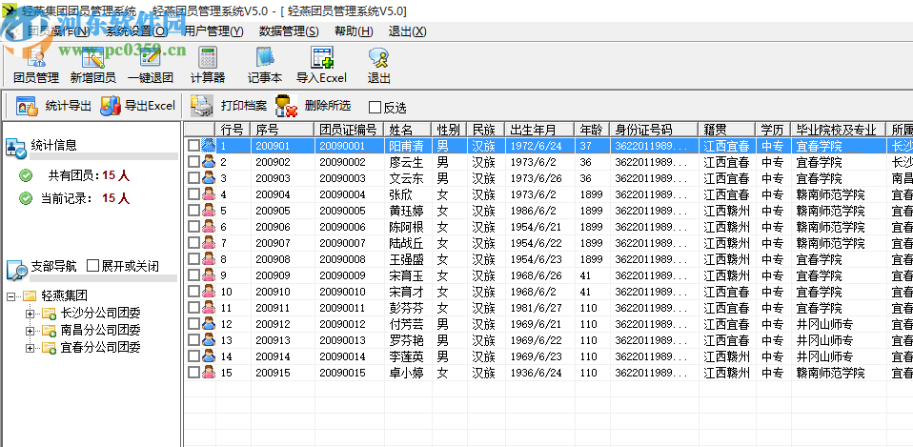Click the person icon in row 9

[209, 275]
